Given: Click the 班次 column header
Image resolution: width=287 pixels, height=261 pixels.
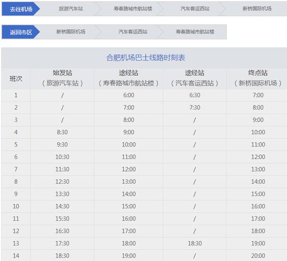Looking at the screenshot, I should 16,79.
